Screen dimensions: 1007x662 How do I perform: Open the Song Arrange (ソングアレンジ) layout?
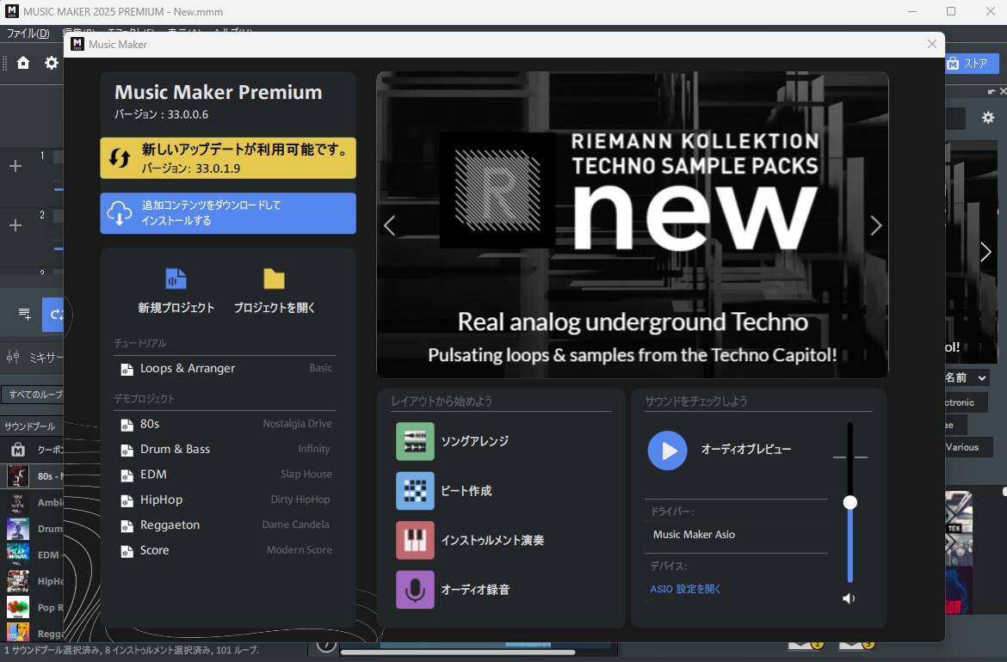415,441
